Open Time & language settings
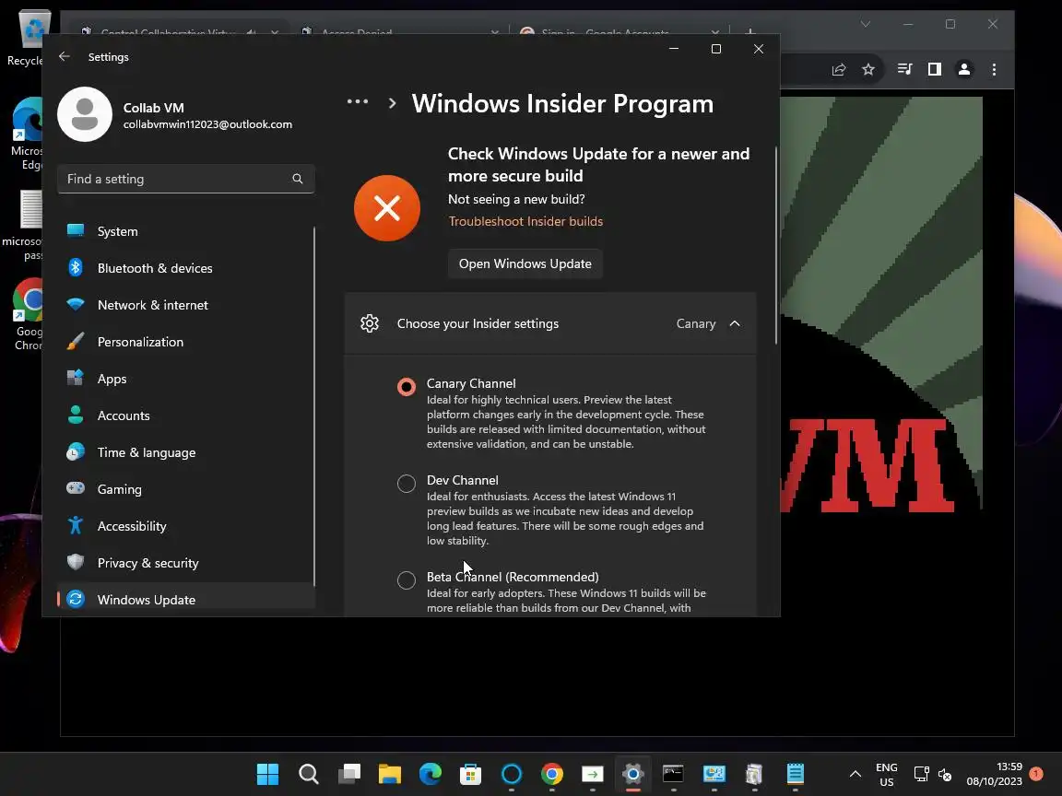The height and width of the screenshot is (796, 1062). (x=185, y=453)
